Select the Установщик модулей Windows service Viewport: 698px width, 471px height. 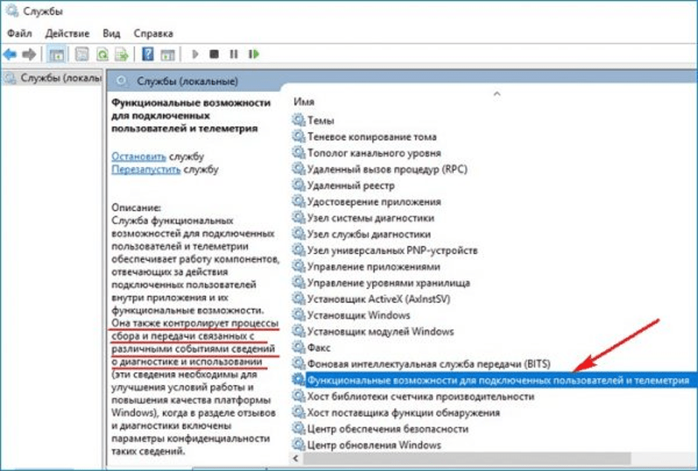(x=380, y=331)
